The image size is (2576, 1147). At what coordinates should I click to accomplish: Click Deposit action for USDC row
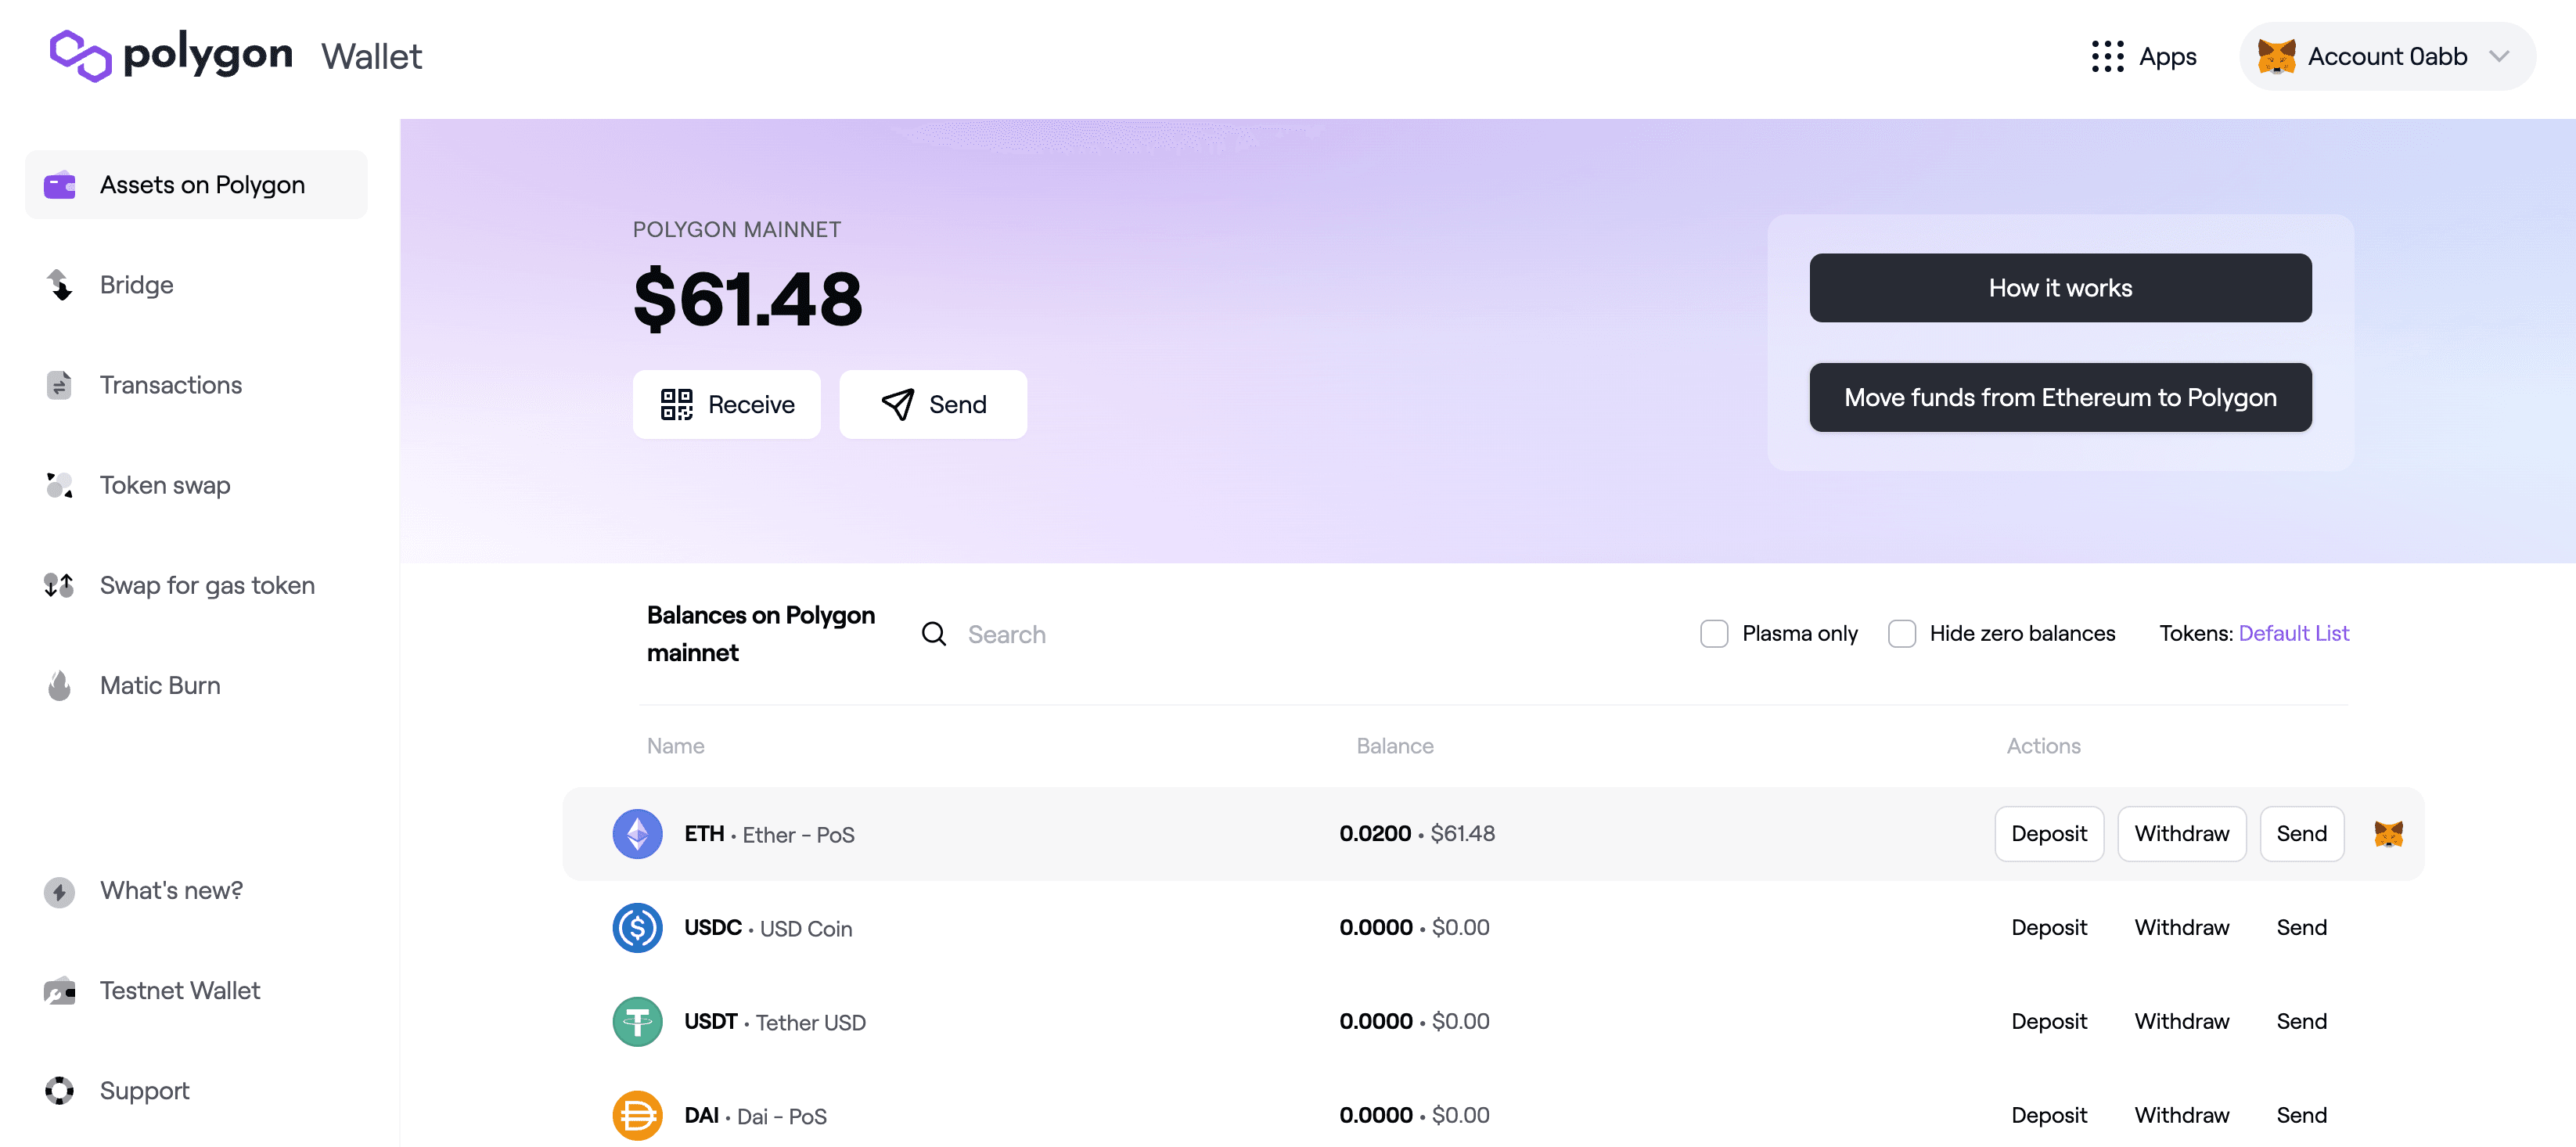2047,927
